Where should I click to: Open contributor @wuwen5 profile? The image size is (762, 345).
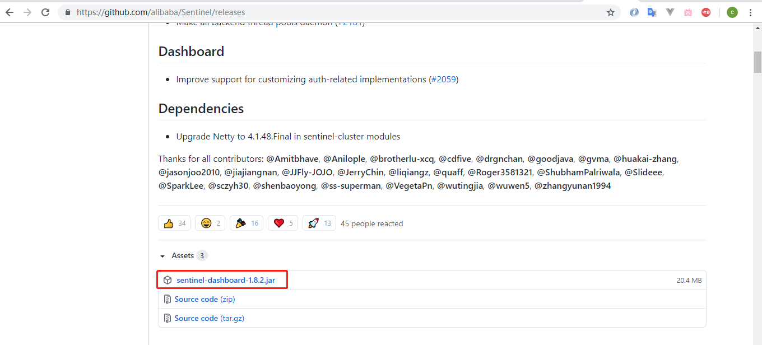[509, 186]
